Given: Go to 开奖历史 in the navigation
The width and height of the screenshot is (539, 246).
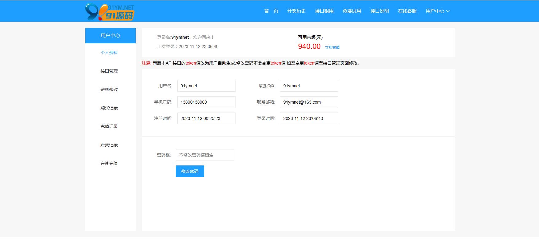Looking at the screenshot, I should coord(296,11).
